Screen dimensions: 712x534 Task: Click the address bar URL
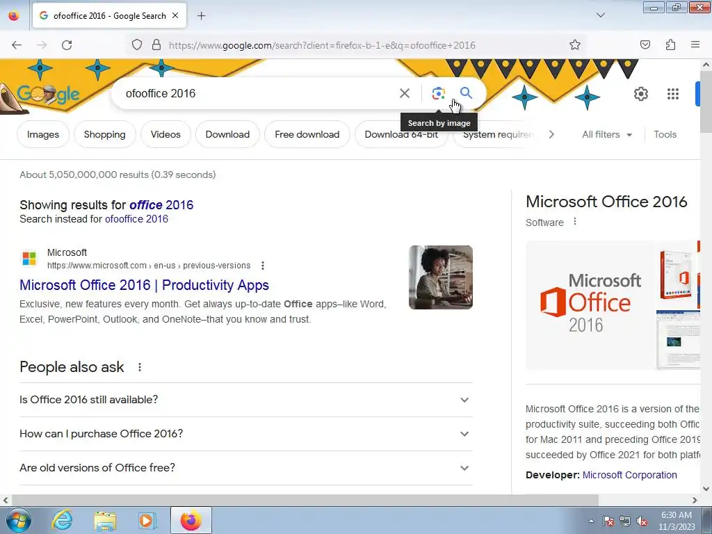point(322,45)
